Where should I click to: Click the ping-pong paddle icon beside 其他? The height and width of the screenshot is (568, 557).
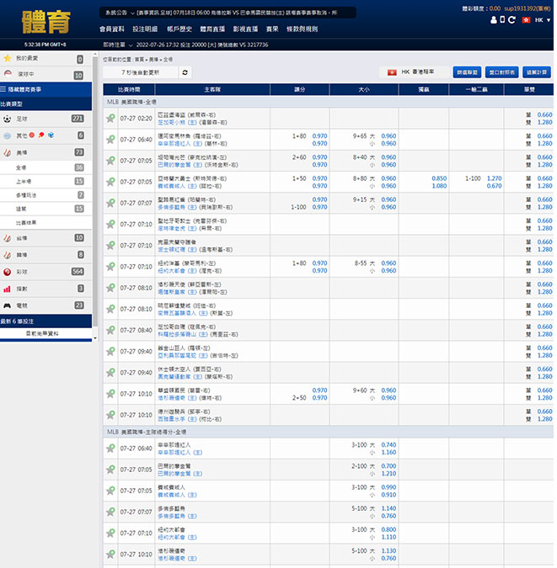(41, 135)
